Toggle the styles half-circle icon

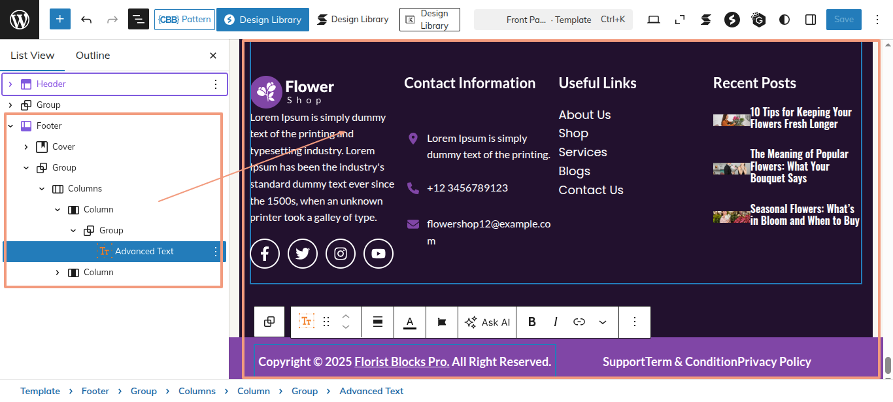coord(784,20)
